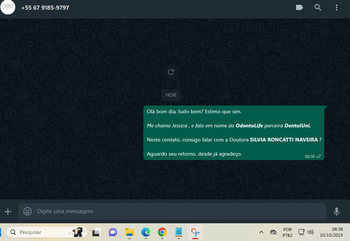Click 'Olá bom dia, tudo bem?' line
The width and height of the screenshot is (350, 241).
pyautogui.click(x=194, y=111)
